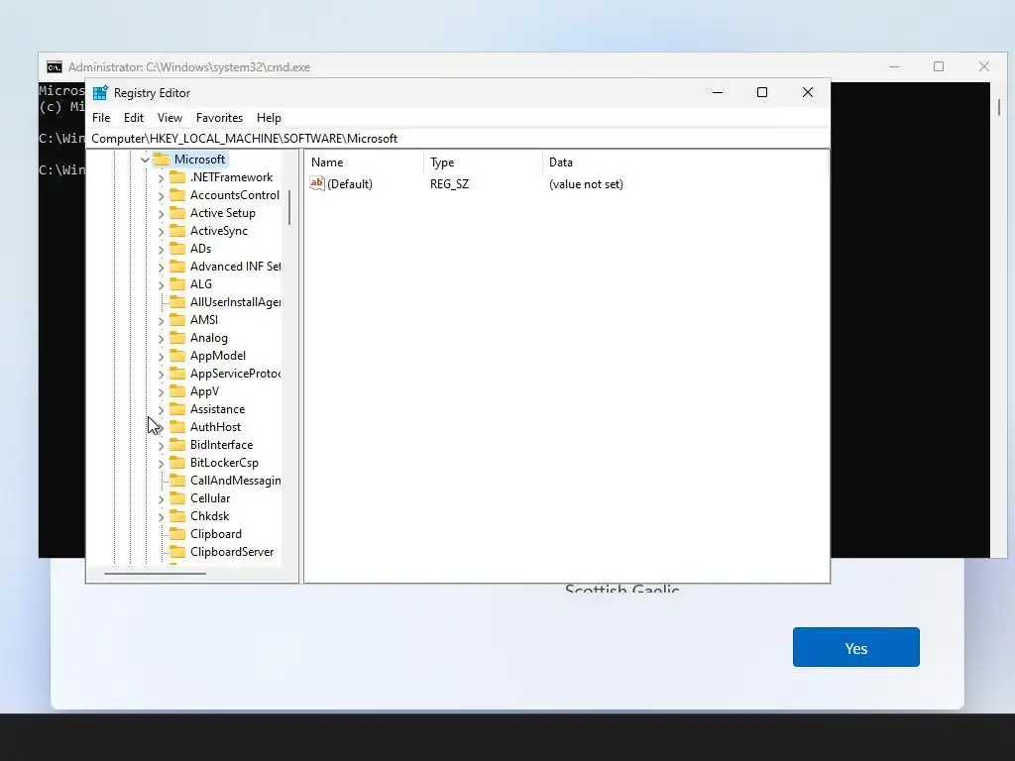Click the cmd.exe window vertical scrollbar
This screenshot has height=761, width=1015.
click(999, 107)
